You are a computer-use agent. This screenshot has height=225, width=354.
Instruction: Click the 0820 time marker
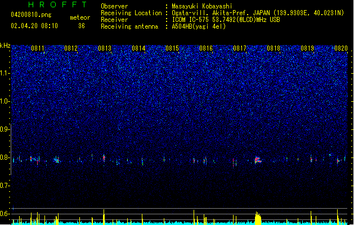[341, 48]
